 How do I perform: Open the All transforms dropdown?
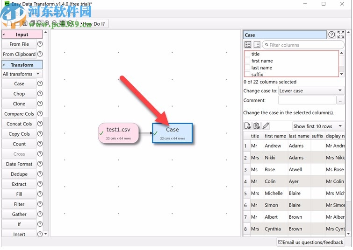tap(22, 74)
